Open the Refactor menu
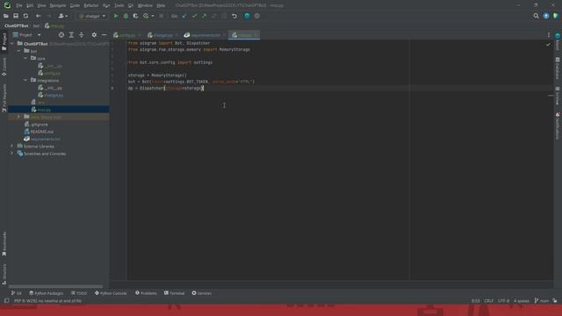This screenshot has height=316, width=562. click(x=91, y=6)
